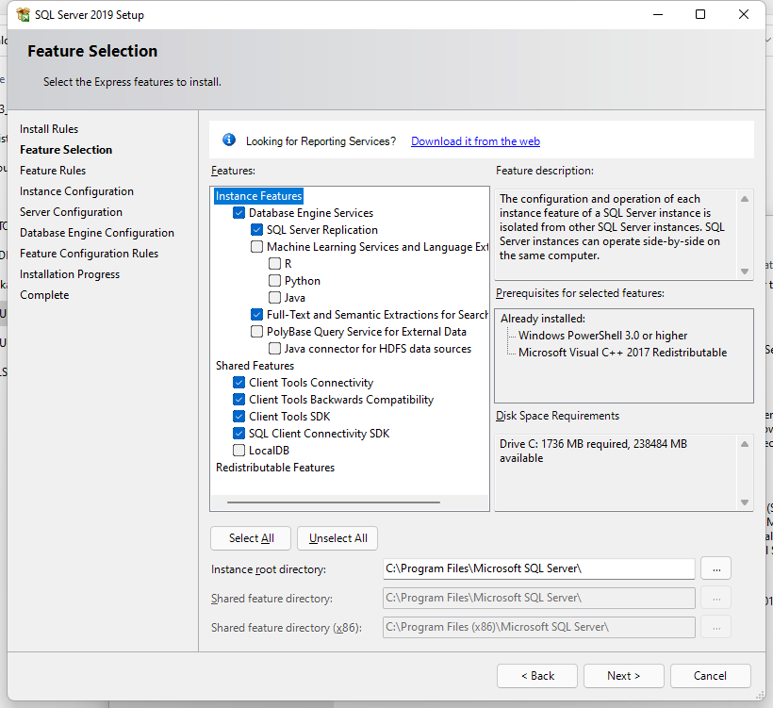The image size is (773, 708).
Task: Minimize the SQL Server 2019 Setup window
Action: pyautogui.click(x=658, y=14)
